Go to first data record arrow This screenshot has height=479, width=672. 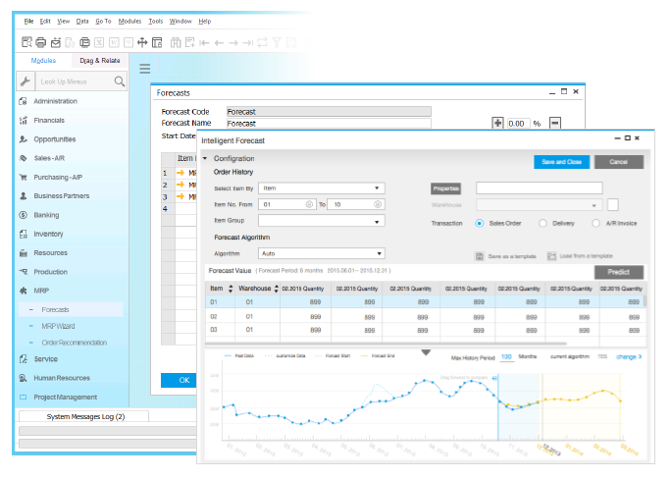pos(204,43)
